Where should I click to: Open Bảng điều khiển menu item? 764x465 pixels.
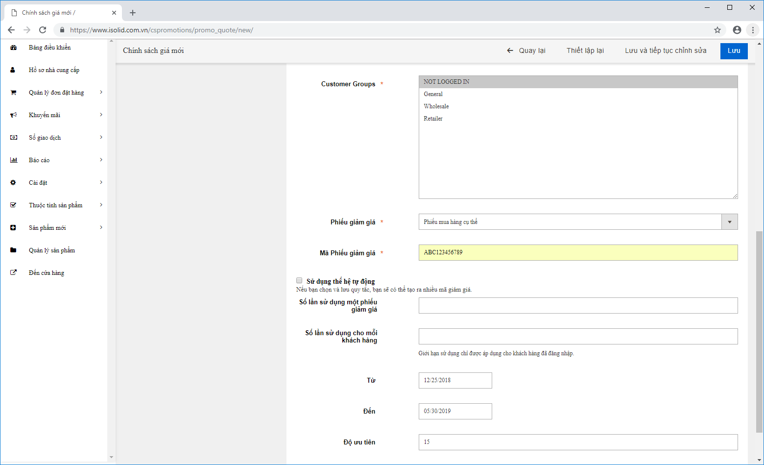(x=49, y=48)
